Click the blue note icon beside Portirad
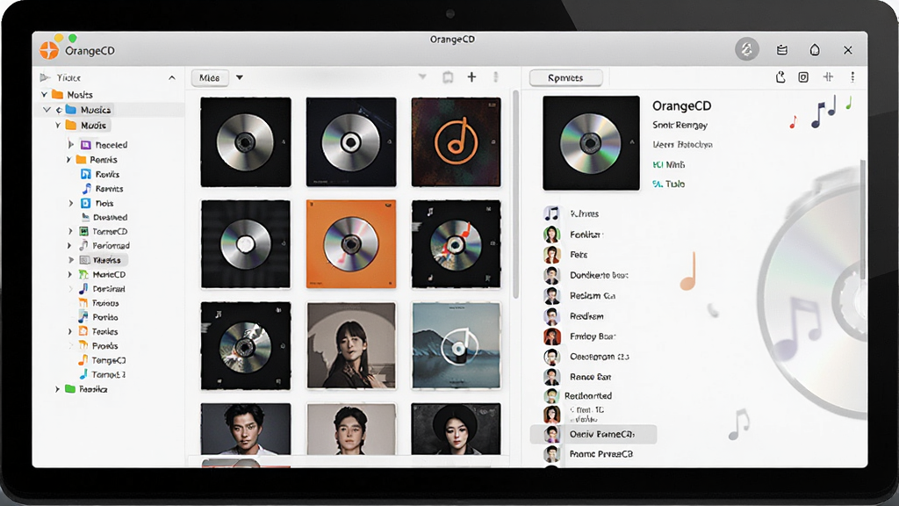The image size is (899, 506). point(83,288)
